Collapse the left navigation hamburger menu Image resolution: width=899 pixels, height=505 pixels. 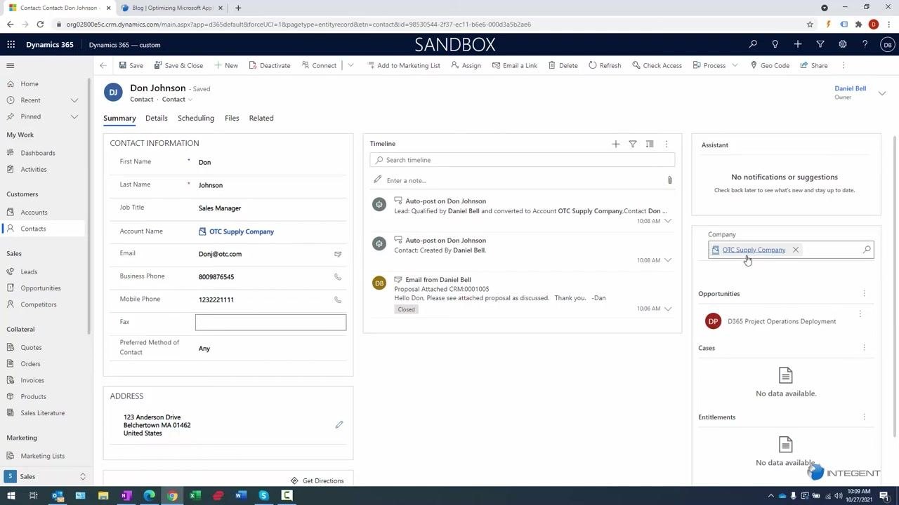[11, 65]
